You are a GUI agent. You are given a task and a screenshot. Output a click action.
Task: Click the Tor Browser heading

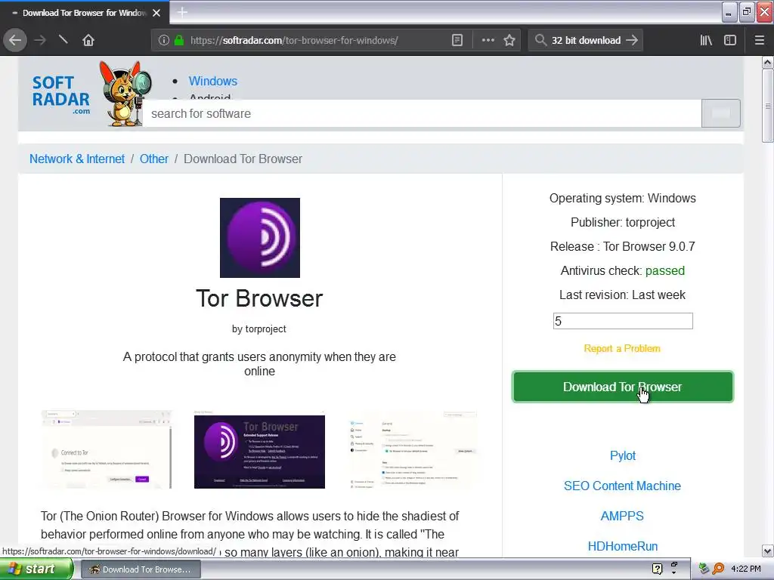pyautogui.click(x=259, y=298)
